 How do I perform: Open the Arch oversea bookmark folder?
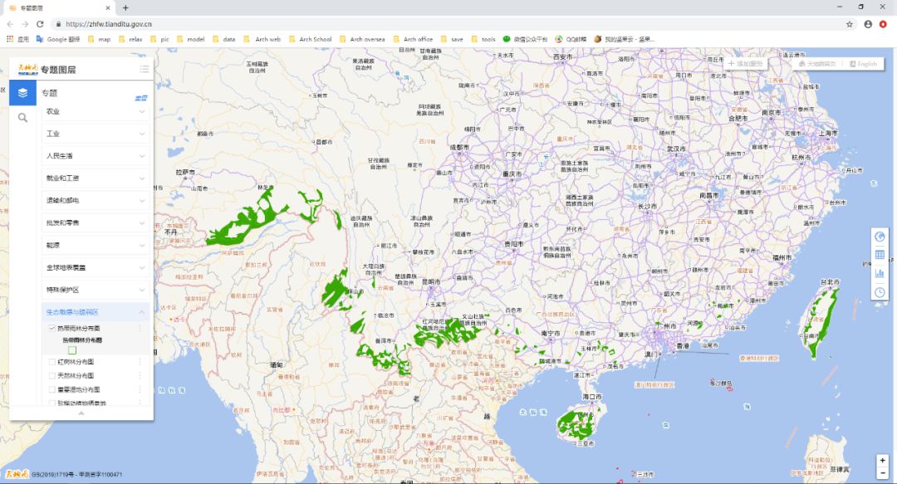pyautogui.click(x=362, y=40)
